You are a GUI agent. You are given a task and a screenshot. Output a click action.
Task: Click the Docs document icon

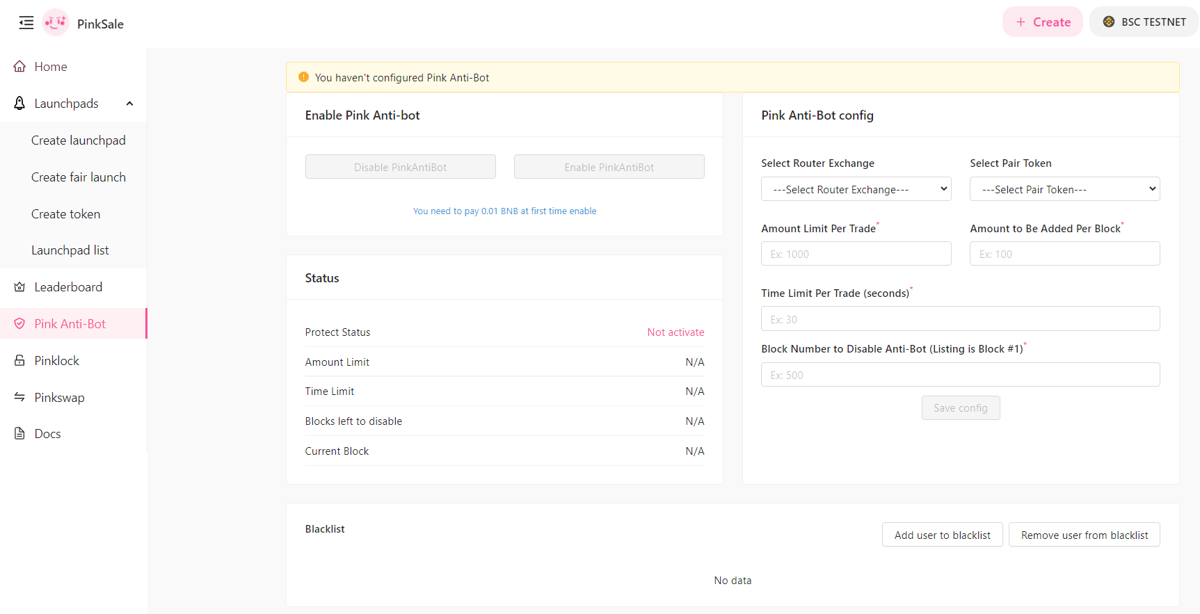pyautogui.click(x=19, y=434)
